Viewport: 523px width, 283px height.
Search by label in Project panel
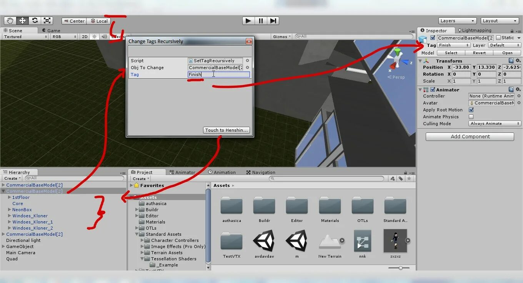(401, 179)
